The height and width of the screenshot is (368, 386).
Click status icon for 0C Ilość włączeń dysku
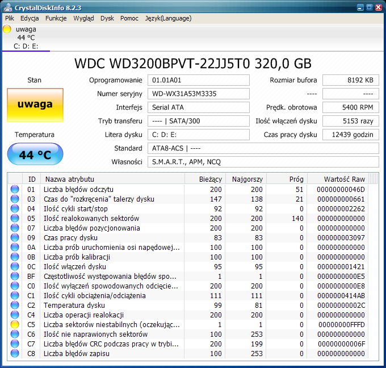coord(15,266)
